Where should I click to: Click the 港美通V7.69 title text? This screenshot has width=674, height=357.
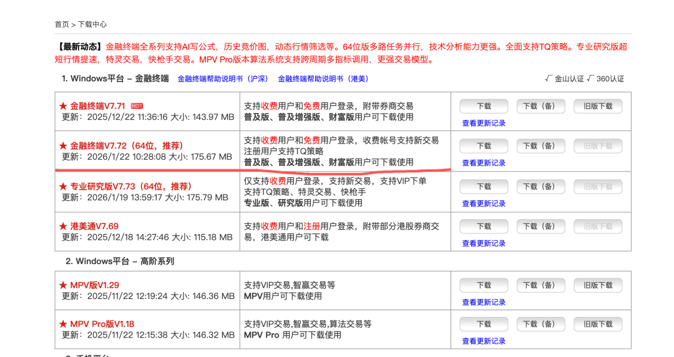pyautogui.click(x=94, y=226)
